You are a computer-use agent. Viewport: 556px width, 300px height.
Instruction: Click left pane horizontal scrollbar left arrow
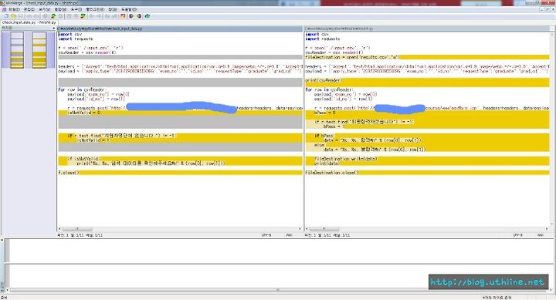(59, 229)
